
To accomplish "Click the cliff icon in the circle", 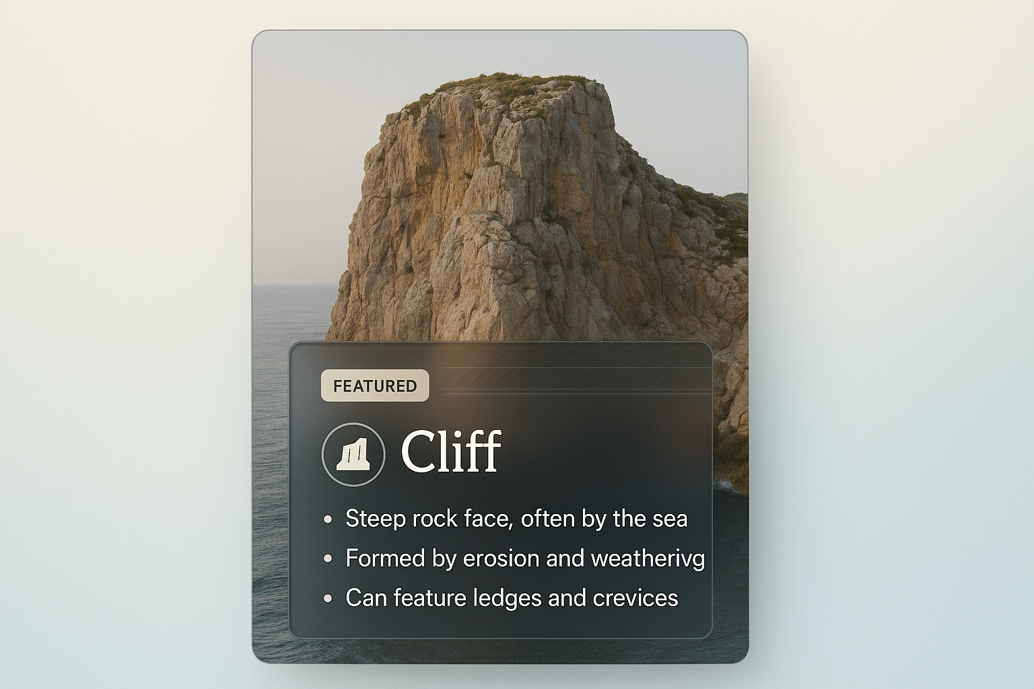I will tap(353, 454).
